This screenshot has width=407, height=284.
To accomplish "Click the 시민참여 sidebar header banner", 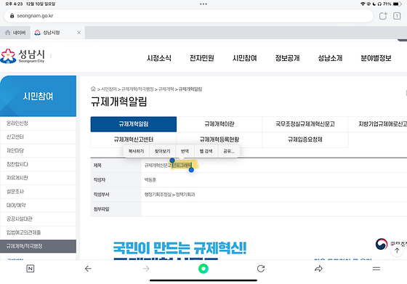I will [38, 96].
